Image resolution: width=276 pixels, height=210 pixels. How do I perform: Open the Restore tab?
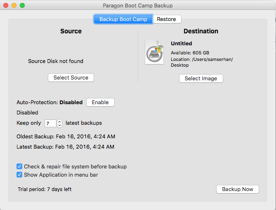167,19
